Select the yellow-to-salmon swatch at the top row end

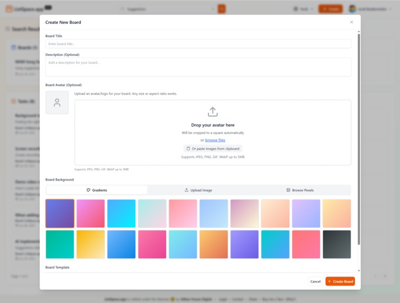pos(337,214)
